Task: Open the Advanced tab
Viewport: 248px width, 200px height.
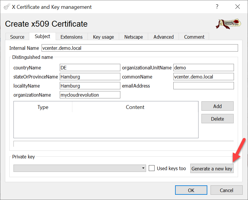Action: pyautogui.click(x=163, y=37)
